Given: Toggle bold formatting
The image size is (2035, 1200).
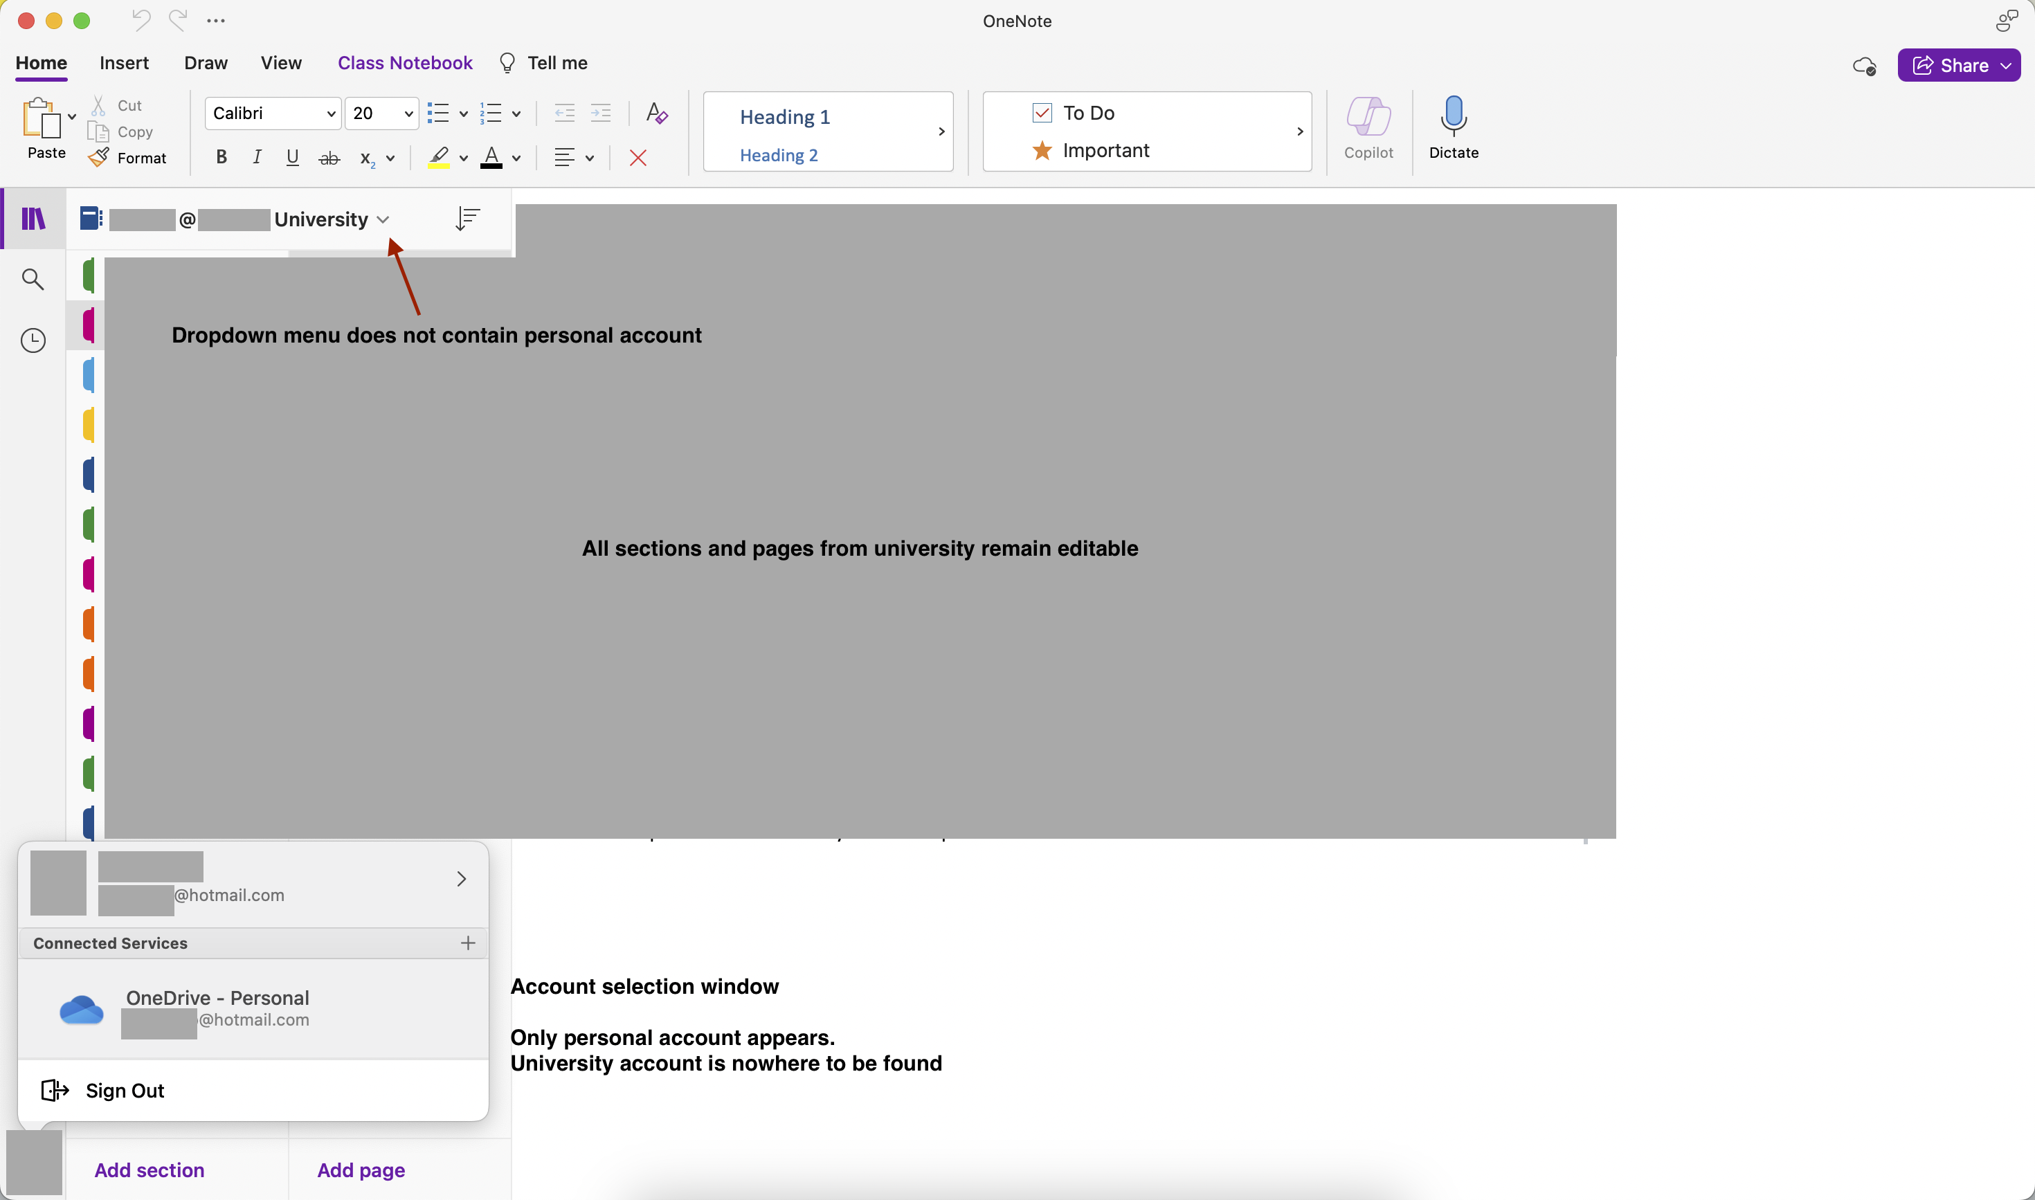Looking at the screenshot, I should 221,158.
